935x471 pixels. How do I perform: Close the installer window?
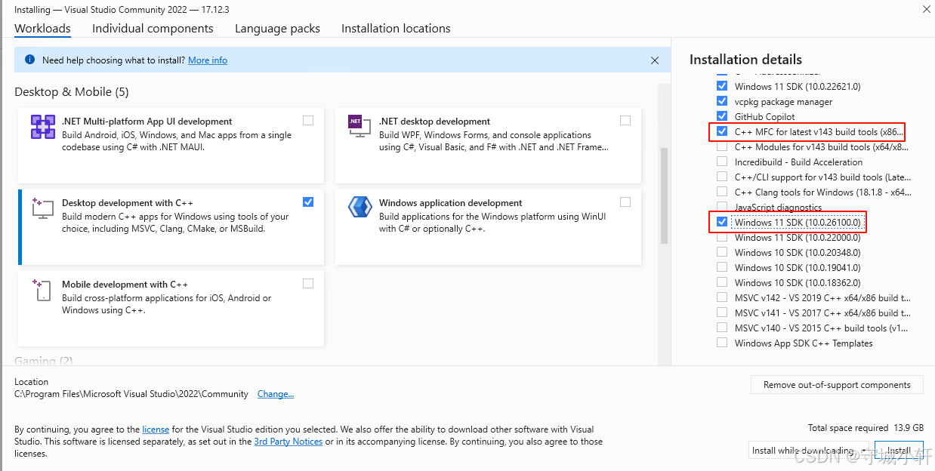tap(926, 9)
